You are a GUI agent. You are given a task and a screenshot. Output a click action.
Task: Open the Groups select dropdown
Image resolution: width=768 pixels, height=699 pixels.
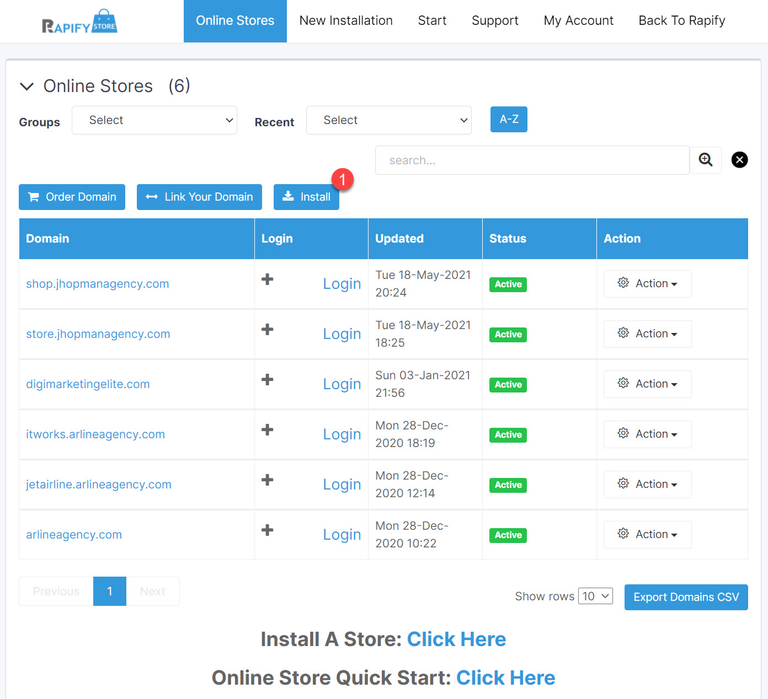(x=154, y=120)
